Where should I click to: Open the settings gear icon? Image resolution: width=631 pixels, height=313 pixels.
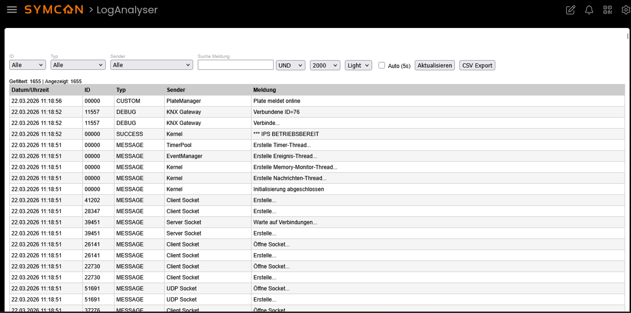click(x=626, y=10)
